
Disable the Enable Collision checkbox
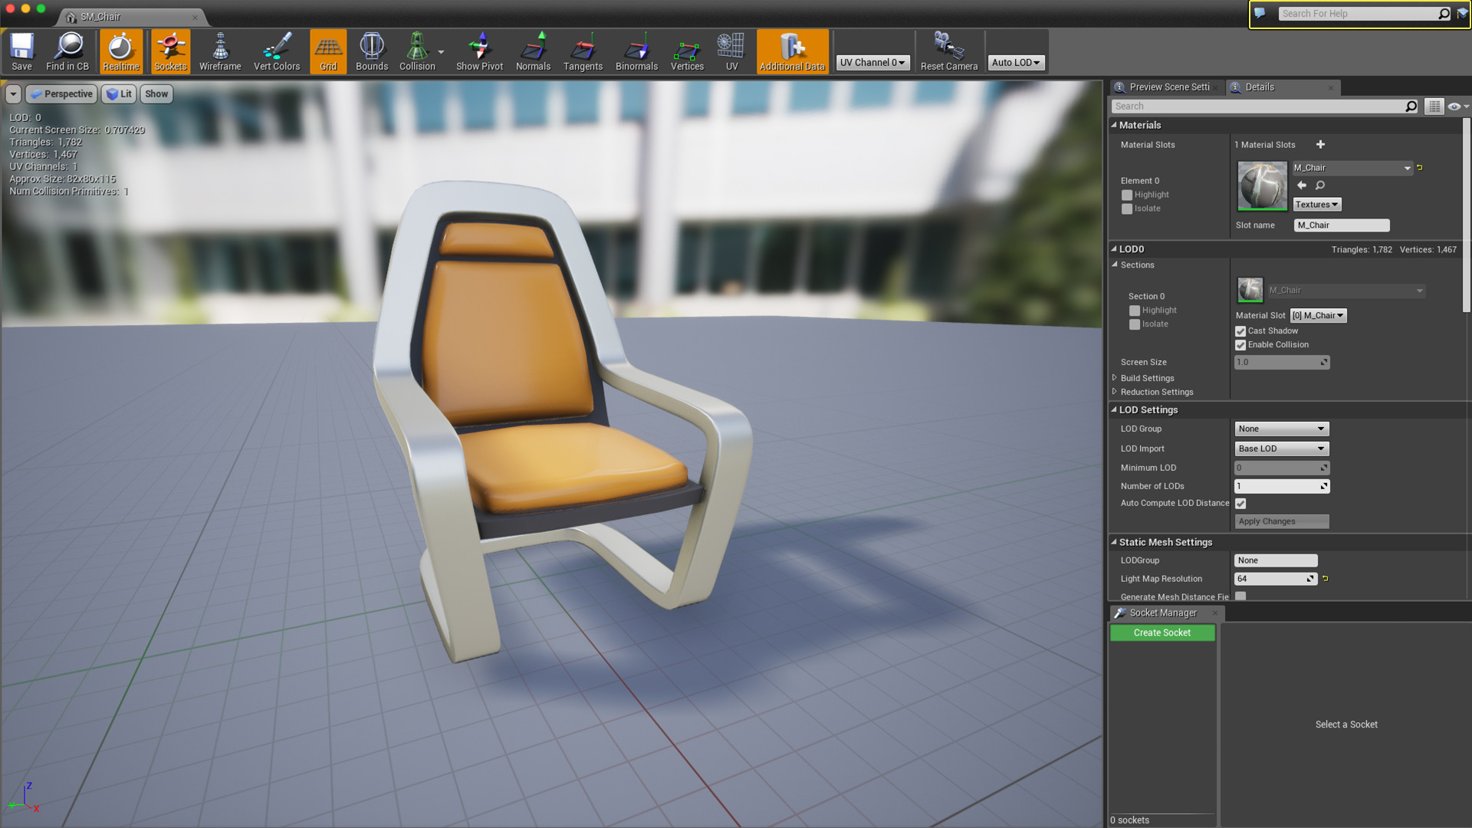pyautogui.click(x=1240, y=345)
